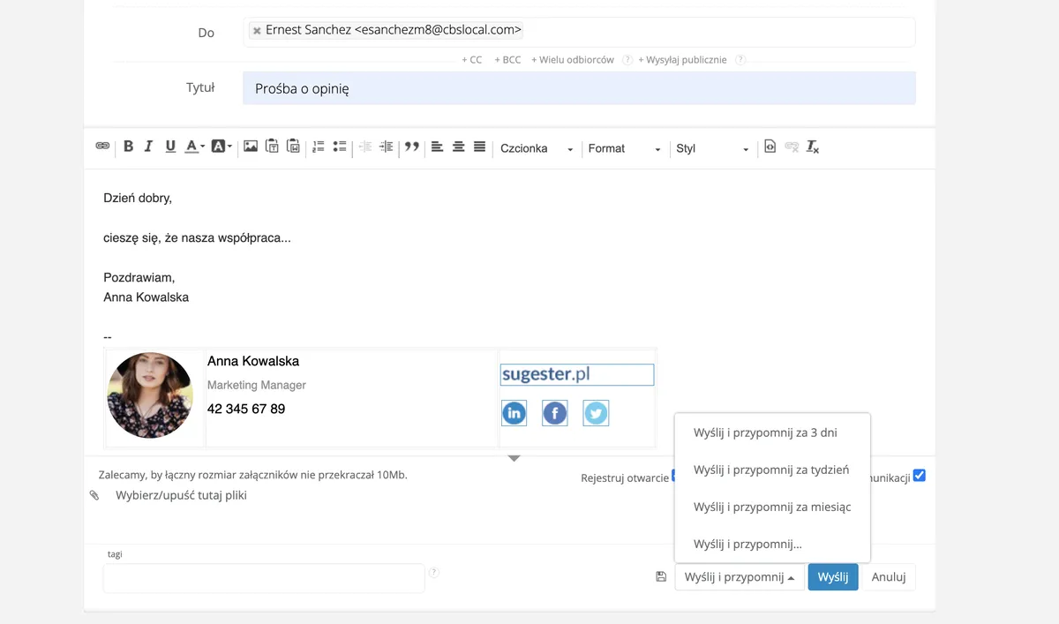Open the text color picker
This screenshot has height=624, width=1059.
pyautogui.click(x=195, y=147)
